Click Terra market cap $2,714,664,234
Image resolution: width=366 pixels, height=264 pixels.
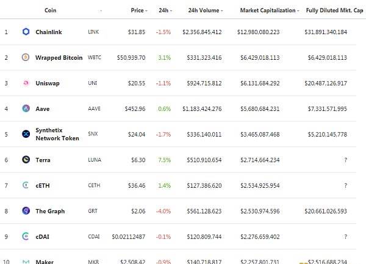pyautogui.click(x=260, y=160)
